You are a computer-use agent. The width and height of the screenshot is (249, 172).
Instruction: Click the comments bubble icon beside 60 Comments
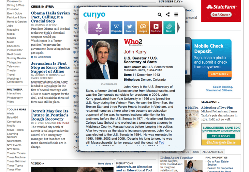click(x=32, y=57)
